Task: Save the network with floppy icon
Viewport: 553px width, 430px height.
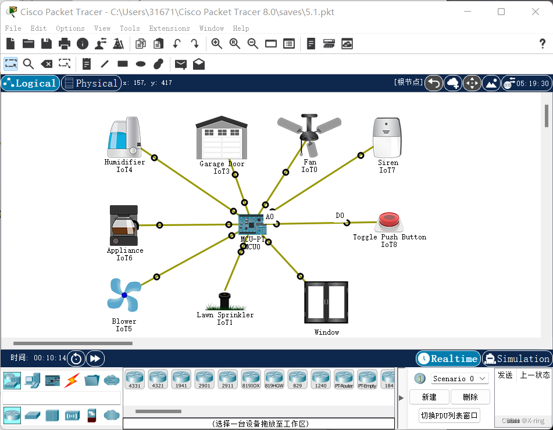Action: coord(47,44)
